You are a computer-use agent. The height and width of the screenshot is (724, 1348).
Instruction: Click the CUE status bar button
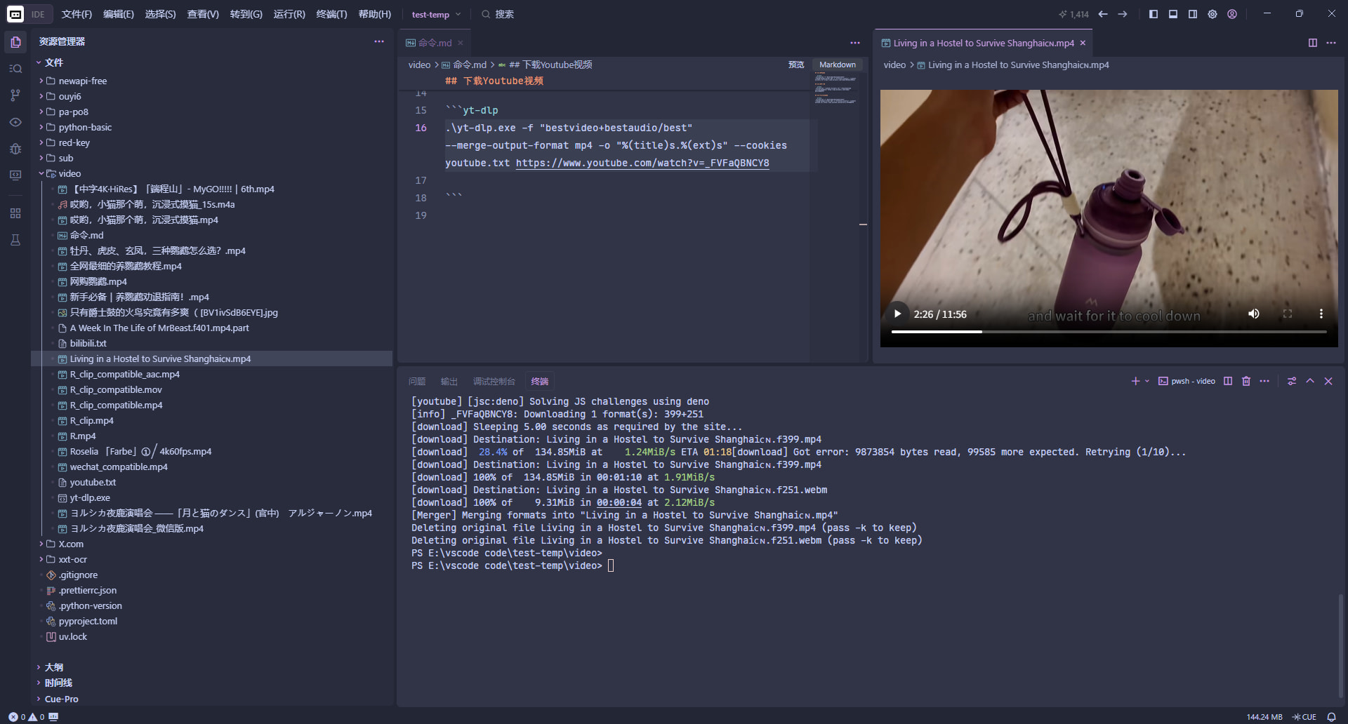pos(1304,717)
